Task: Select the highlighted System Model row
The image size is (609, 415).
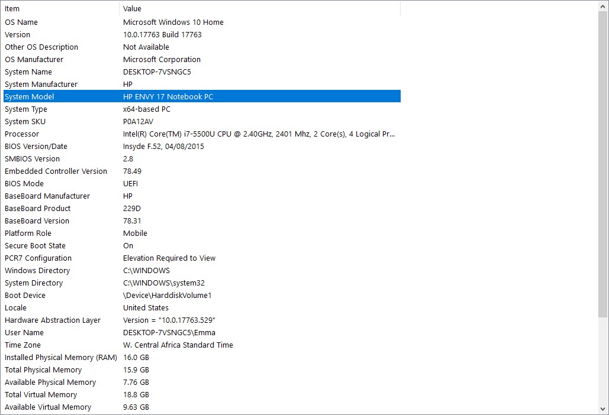Action: (x=202, y=96)
